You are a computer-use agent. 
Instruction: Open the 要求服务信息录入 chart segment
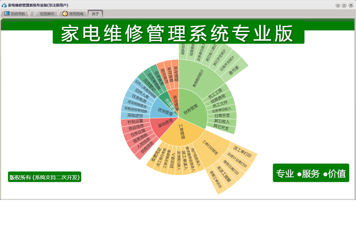[190, 159]
